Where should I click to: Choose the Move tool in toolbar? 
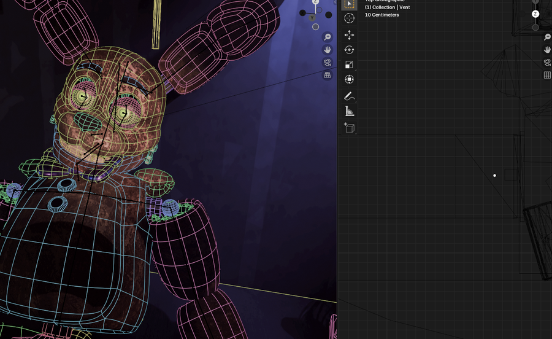[349, 35]
